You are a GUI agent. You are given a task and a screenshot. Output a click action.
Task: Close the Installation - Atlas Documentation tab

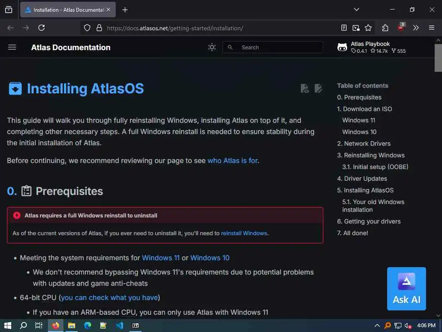pos(108,10)
